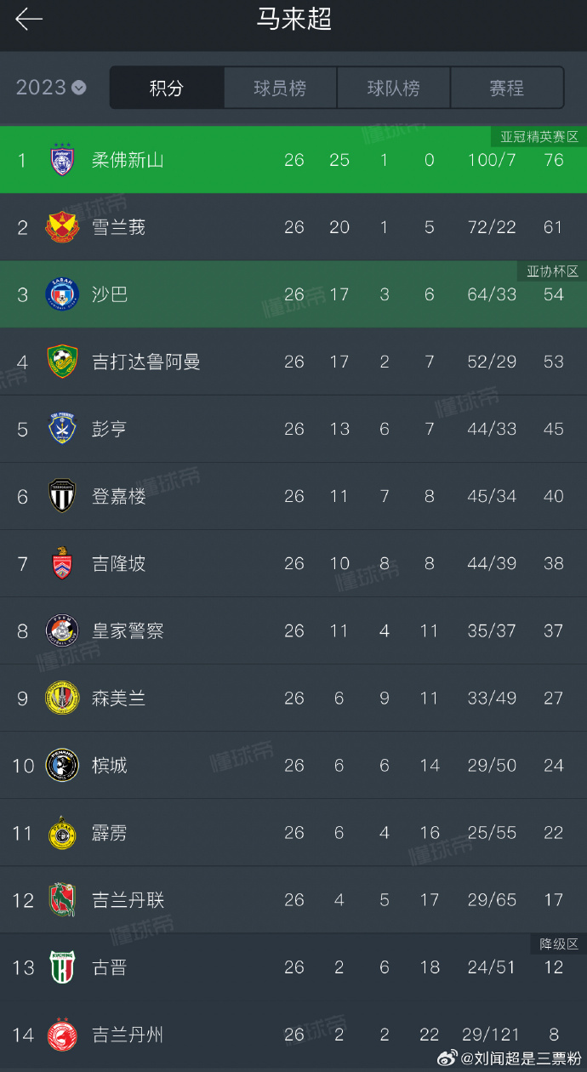
Task: Click the 柔佛新山 team crest icon
Action: tap(62, 160)
